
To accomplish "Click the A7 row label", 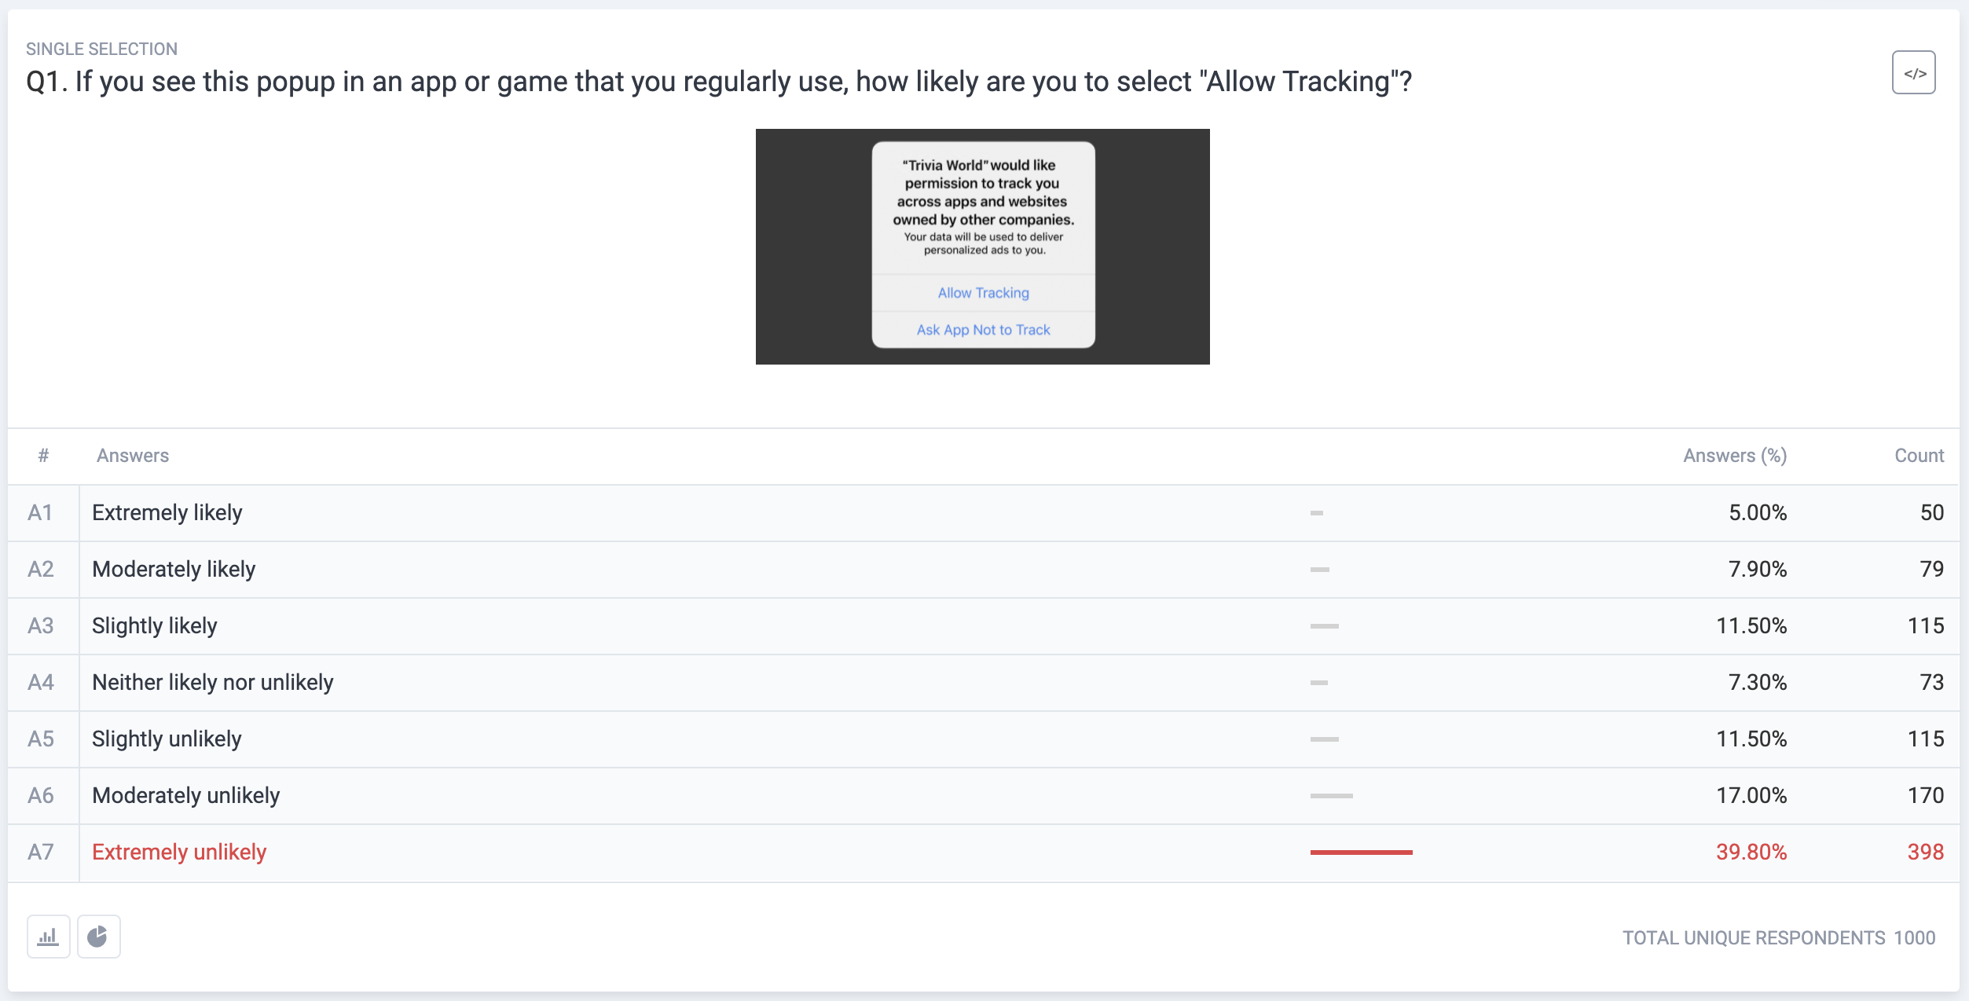I will tap(41, 852).
